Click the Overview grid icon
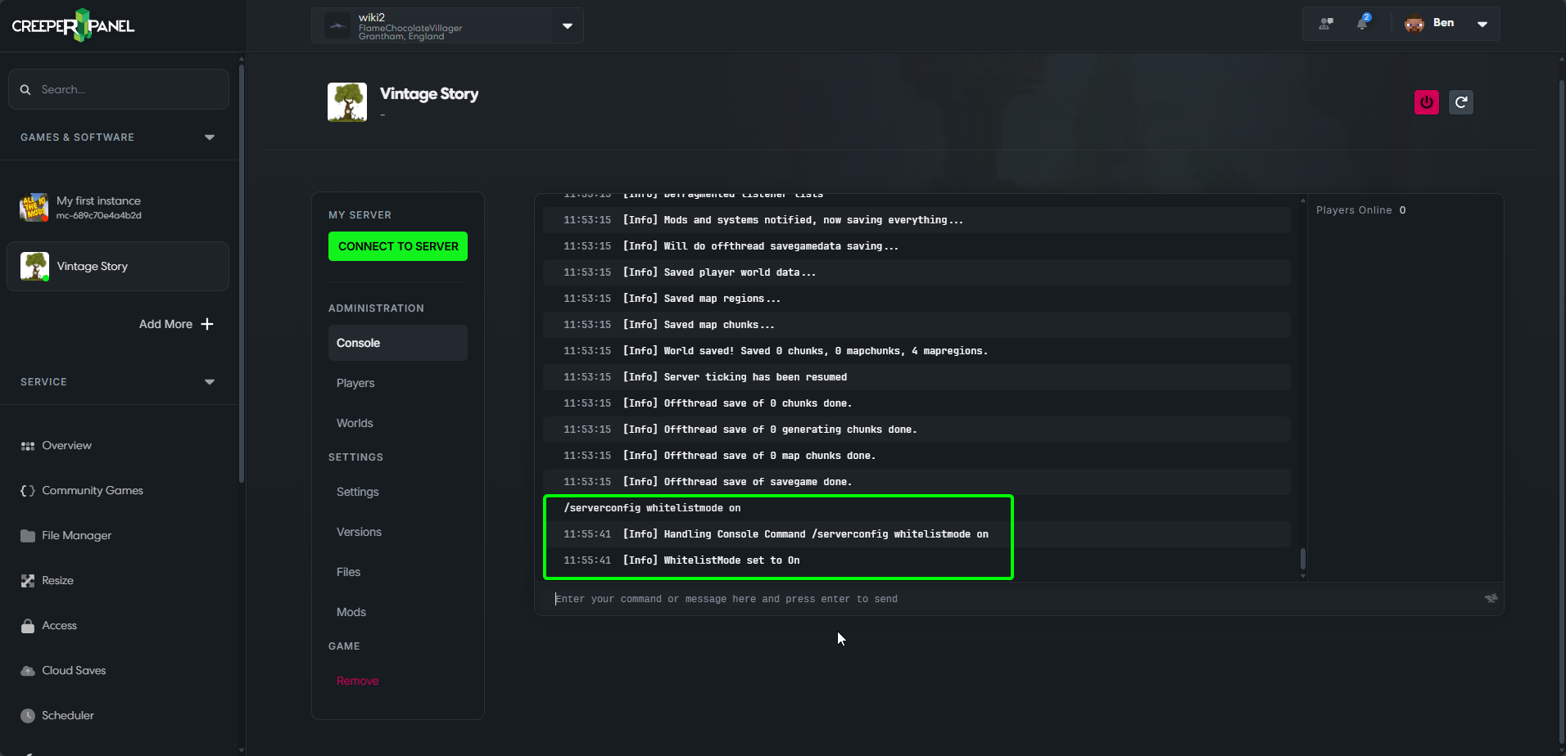 (x=28, y=446)
